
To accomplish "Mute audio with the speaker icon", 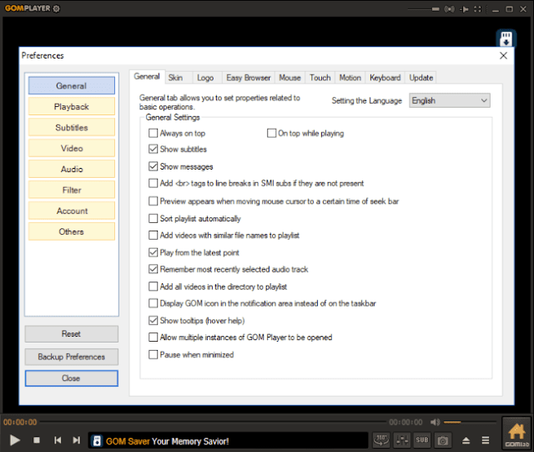I will 435,422.
